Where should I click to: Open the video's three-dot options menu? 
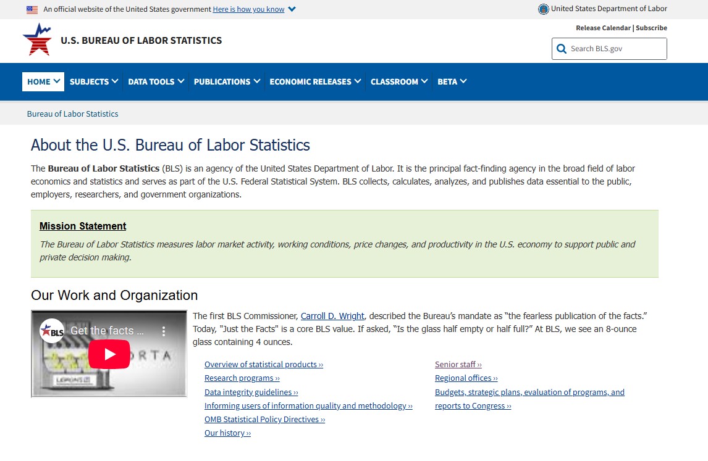[x=164, y=331]
